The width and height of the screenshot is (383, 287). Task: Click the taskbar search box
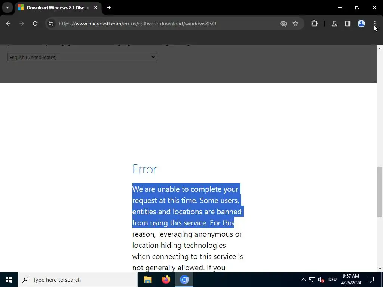coord(78,280)
